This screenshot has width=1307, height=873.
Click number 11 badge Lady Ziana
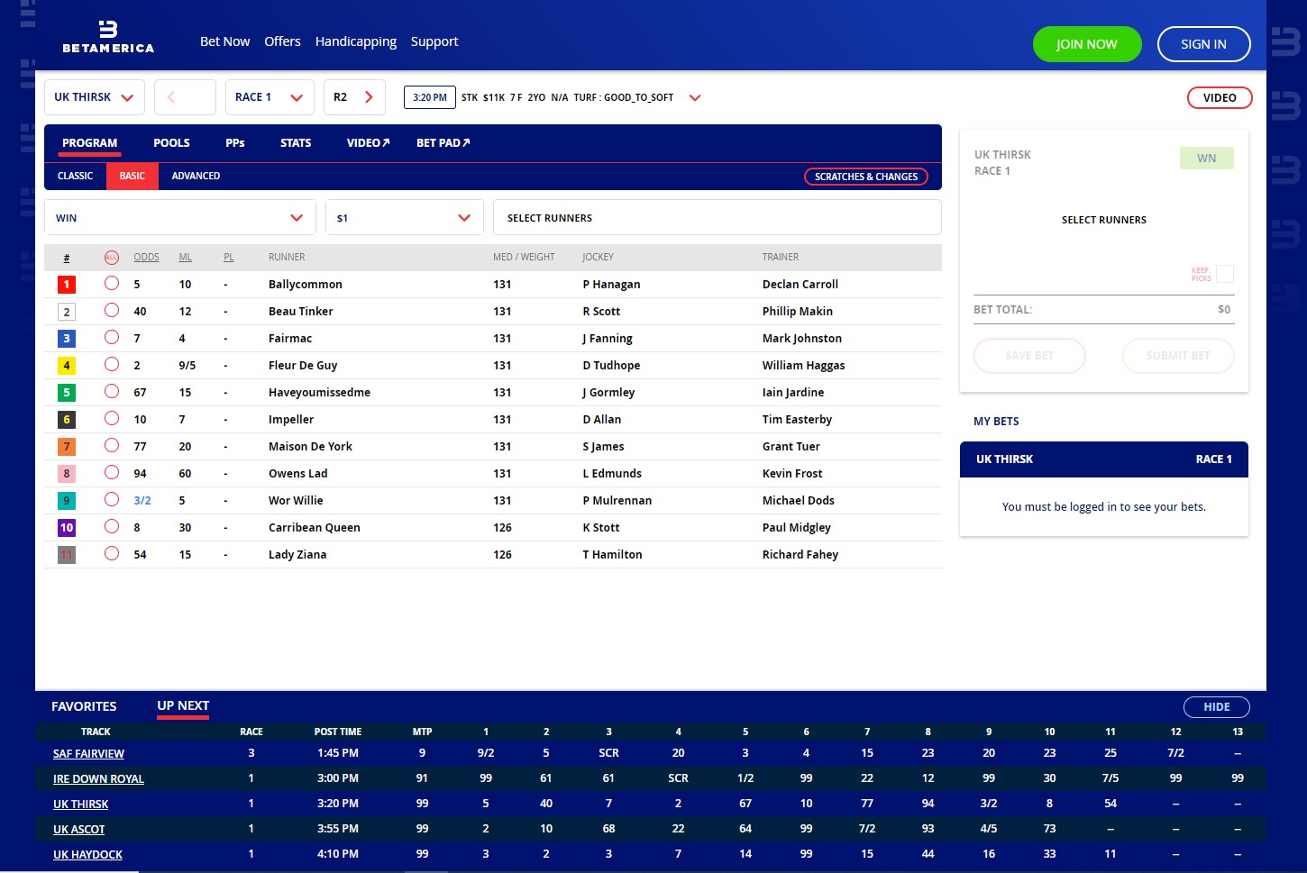[67, 555]
